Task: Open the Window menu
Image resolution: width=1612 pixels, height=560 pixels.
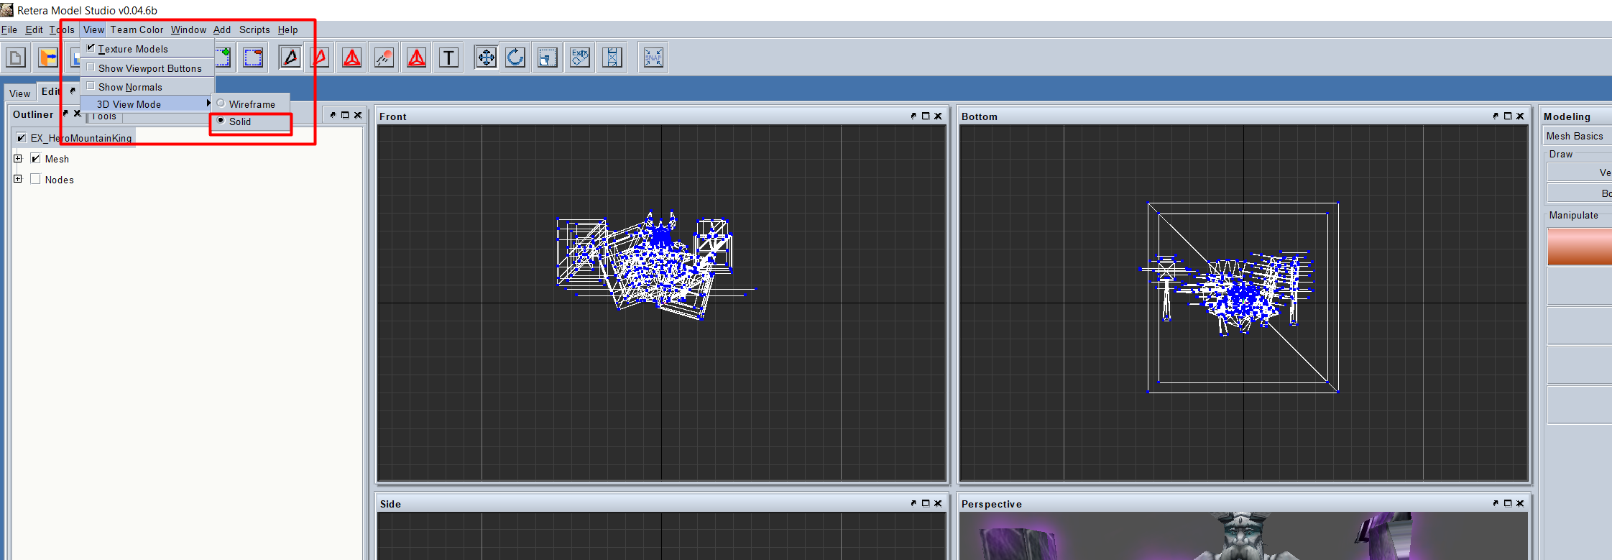Action: pos(188,29)
